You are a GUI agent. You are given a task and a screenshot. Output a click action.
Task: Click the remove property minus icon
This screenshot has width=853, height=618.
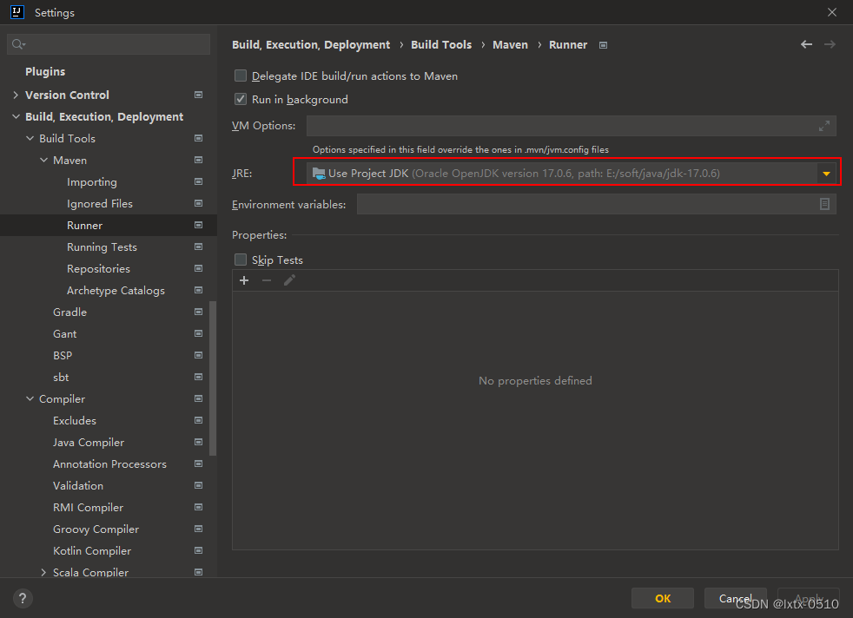coord(267,280)
